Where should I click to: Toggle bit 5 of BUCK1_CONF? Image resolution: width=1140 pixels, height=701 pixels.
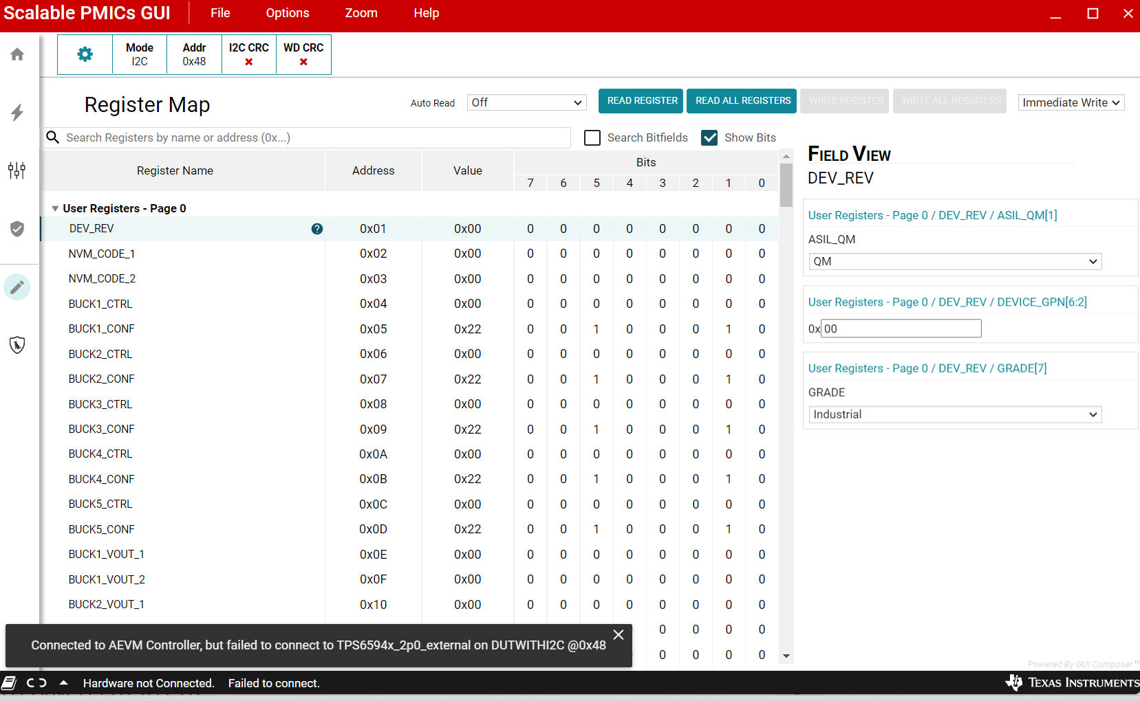pos(596,329)
